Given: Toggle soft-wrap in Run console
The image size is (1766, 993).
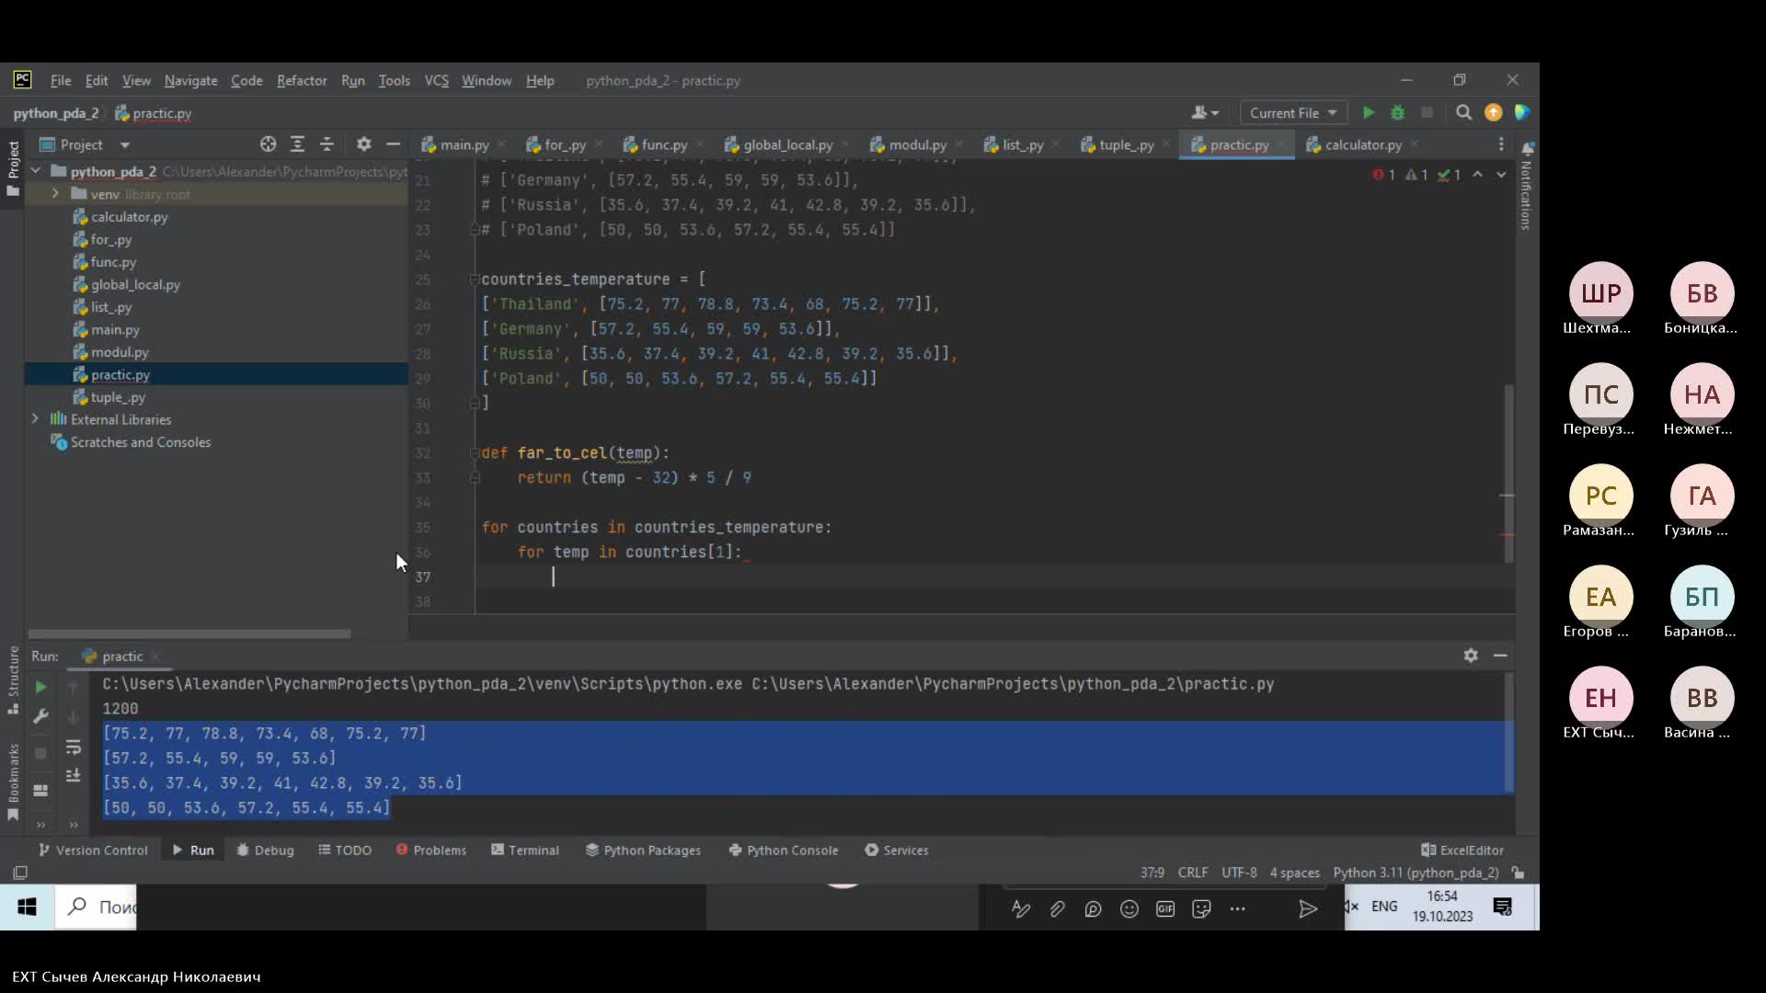Looking at the screenshot, I should (74, 748).
